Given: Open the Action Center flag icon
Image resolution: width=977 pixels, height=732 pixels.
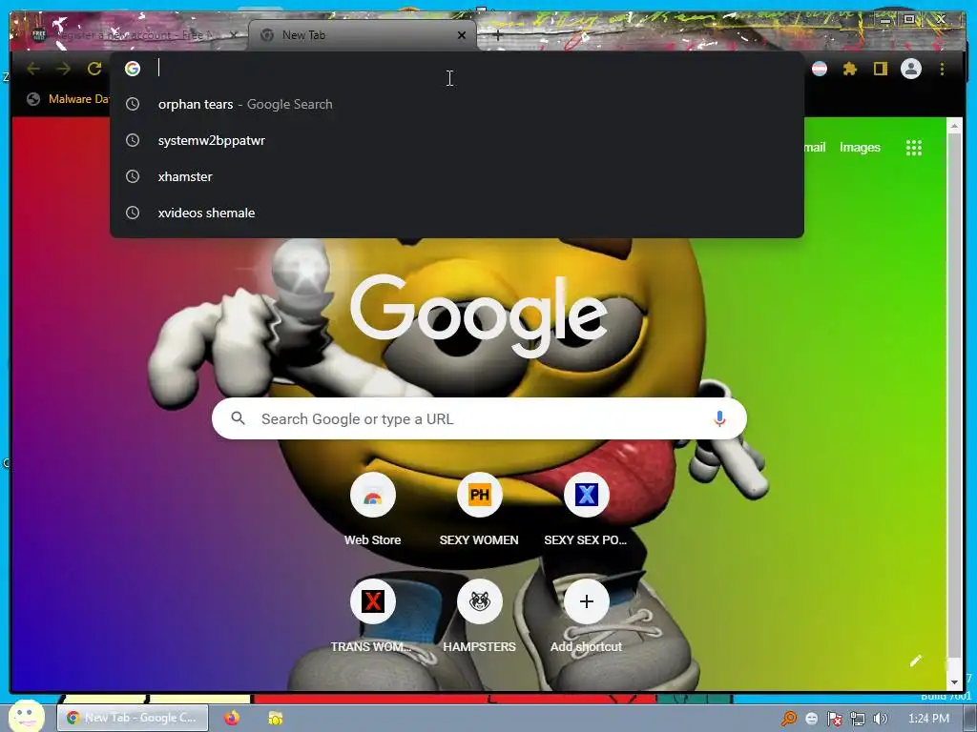Looking at the screenshot, I should pyautogui.click(x=834, y=720).
